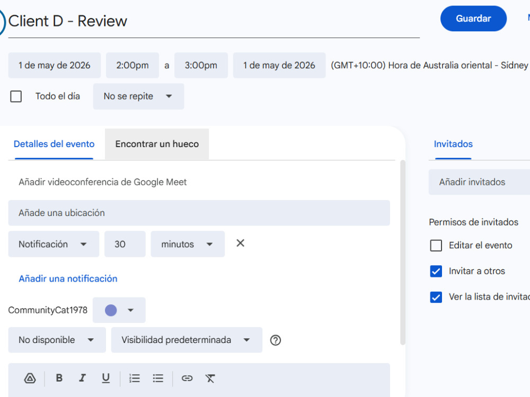
Task: Toggle italic formatting in description
Action: point(82,378)
